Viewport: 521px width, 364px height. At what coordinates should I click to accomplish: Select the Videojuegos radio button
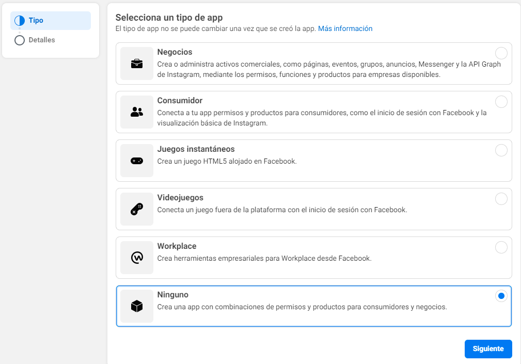[501, 199]
